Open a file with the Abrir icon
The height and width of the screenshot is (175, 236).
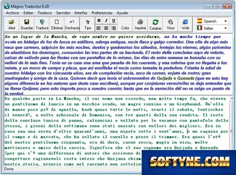pos(11,25)
